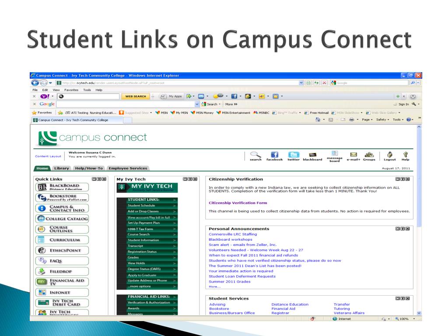The height and width of the screenshot is (336, 448).
Task: Click the Campus Connect logo
Action: [92, 138]
